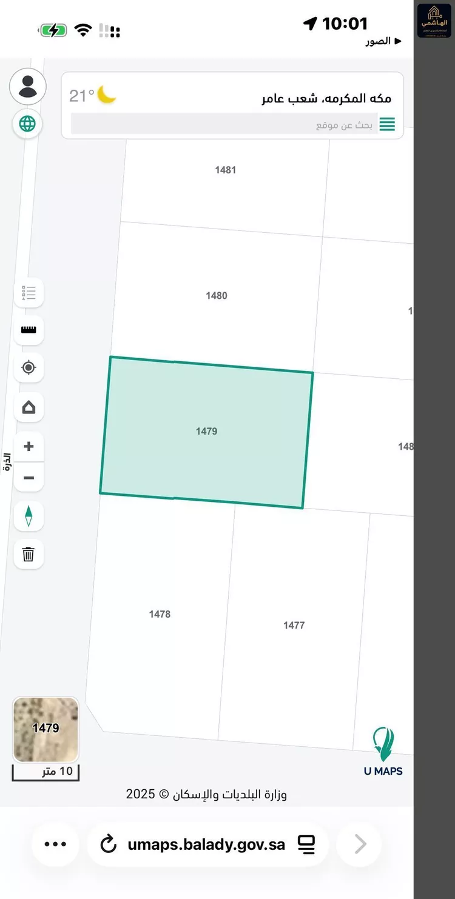Image resolution: width=455 pixels, height=899 pixels.
Task: Zoom out with the minus button
Action: (29, 478)
